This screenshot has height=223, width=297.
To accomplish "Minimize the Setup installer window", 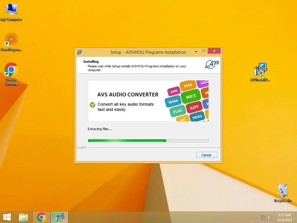I will tap(196, 51).
